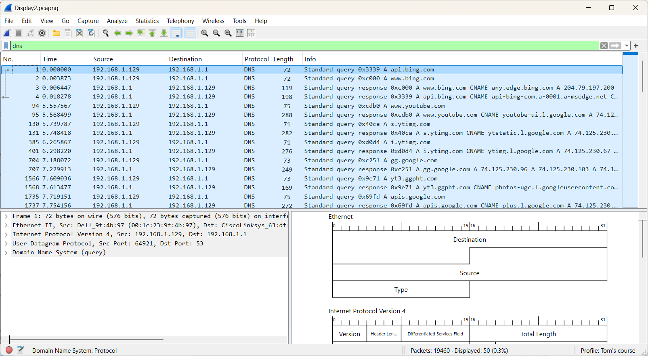
Task: Click the stop capture square icon
Action: point(19,33)
